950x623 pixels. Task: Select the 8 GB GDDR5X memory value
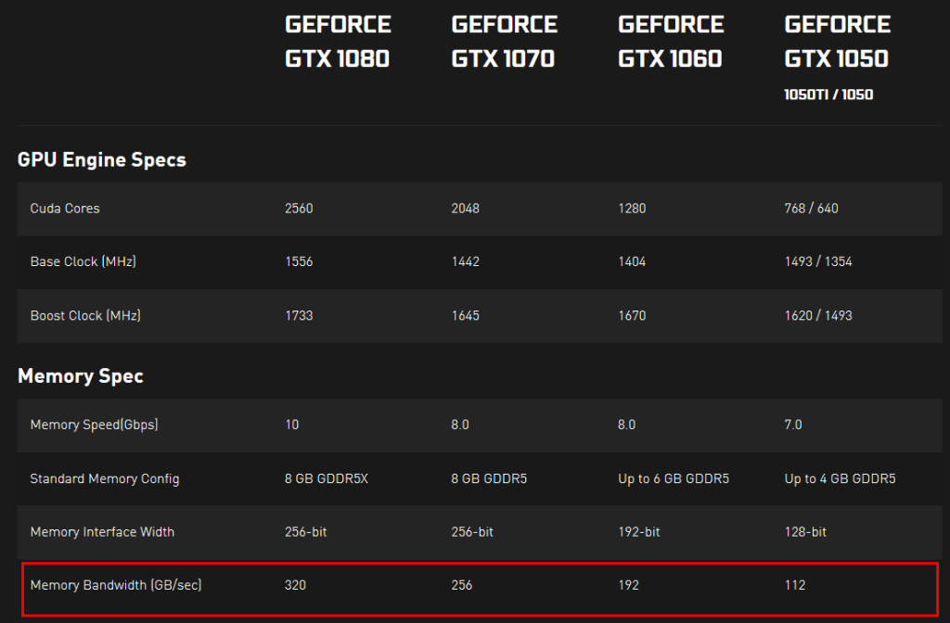(327, 479)
